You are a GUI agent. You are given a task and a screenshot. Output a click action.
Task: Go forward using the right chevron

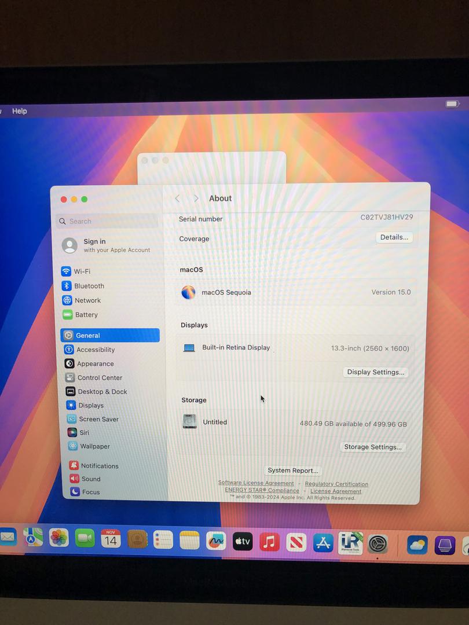(x=196, y=198)
